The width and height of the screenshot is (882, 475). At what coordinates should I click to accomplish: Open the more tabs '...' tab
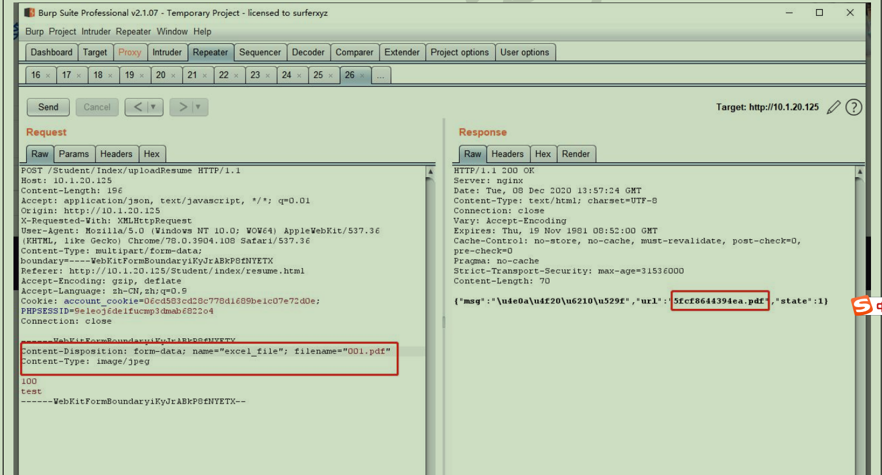pos(380,75)
